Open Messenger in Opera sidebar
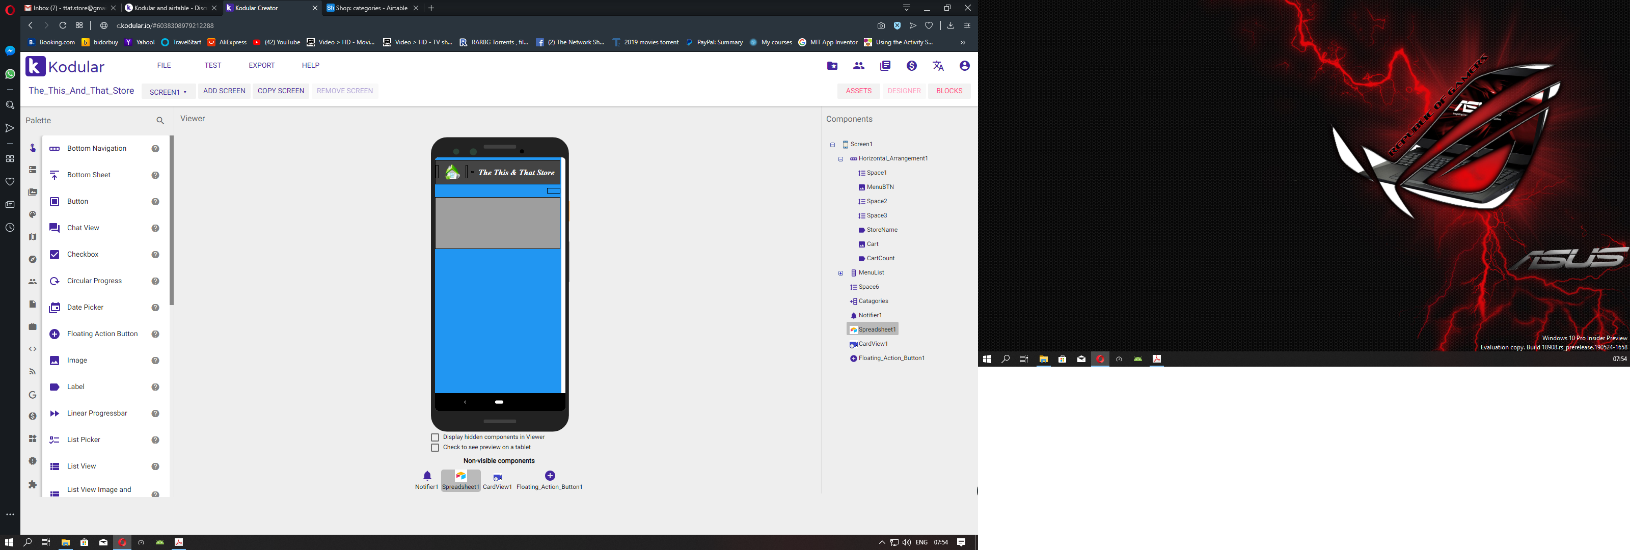 point(10,50)
